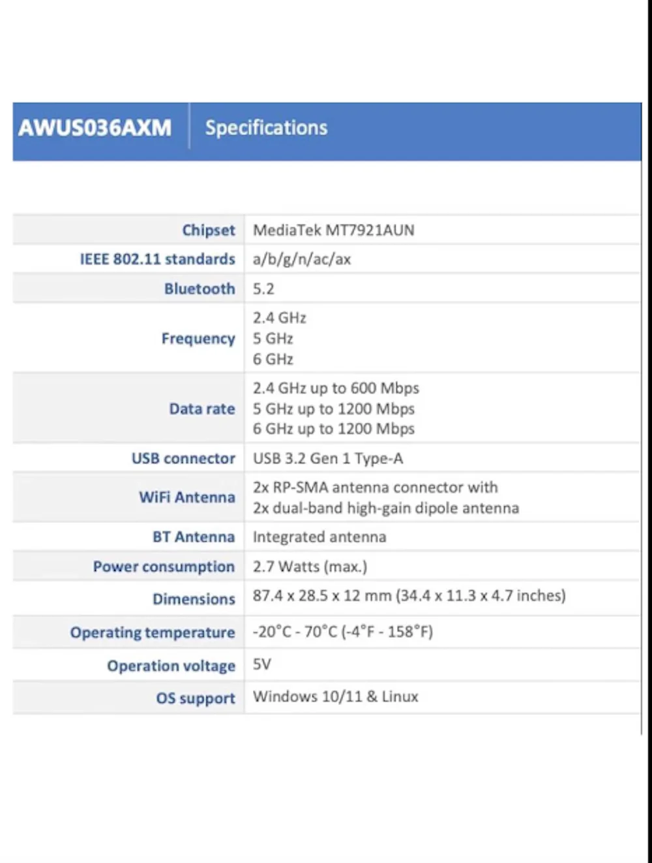The image size is (652, 863).
Task: Select the Frequency row label
Action: pos(198,338)
